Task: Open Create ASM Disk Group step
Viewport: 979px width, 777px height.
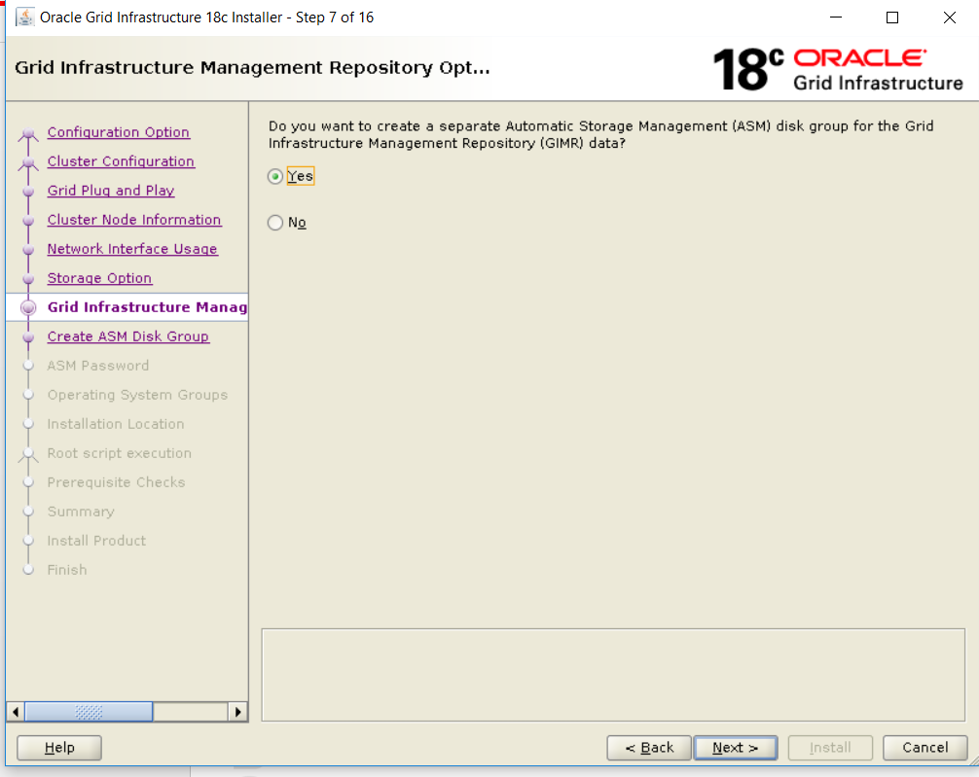Action: click(x=128, y=336)
